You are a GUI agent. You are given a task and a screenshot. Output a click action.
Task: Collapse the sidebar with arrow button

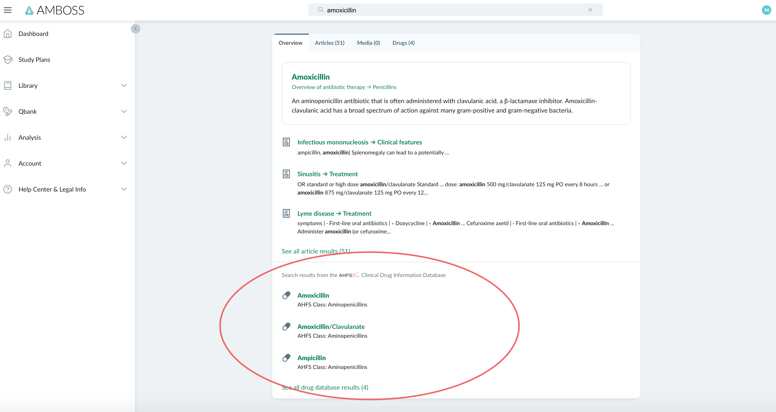[x=136, y=29]
